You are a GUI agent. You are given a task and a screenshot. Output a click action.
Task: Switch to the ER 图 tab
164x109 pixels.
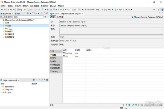coord(60,17)
